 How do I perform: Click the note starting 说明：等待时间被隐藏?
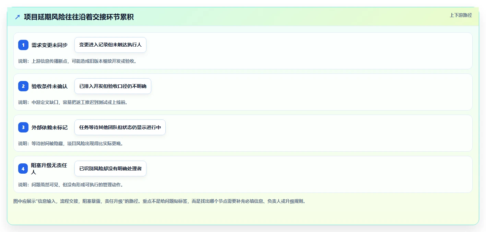coord(71,143)
